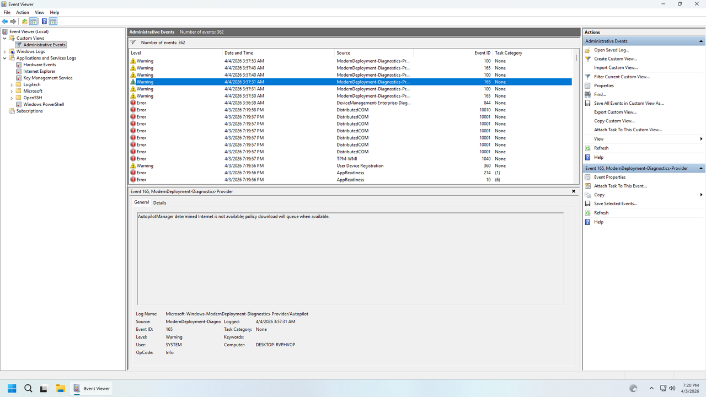Viewport: 706px width, 397px height.
Task: Click the Help icon under Event 165 actions
Action: [588, 222]
